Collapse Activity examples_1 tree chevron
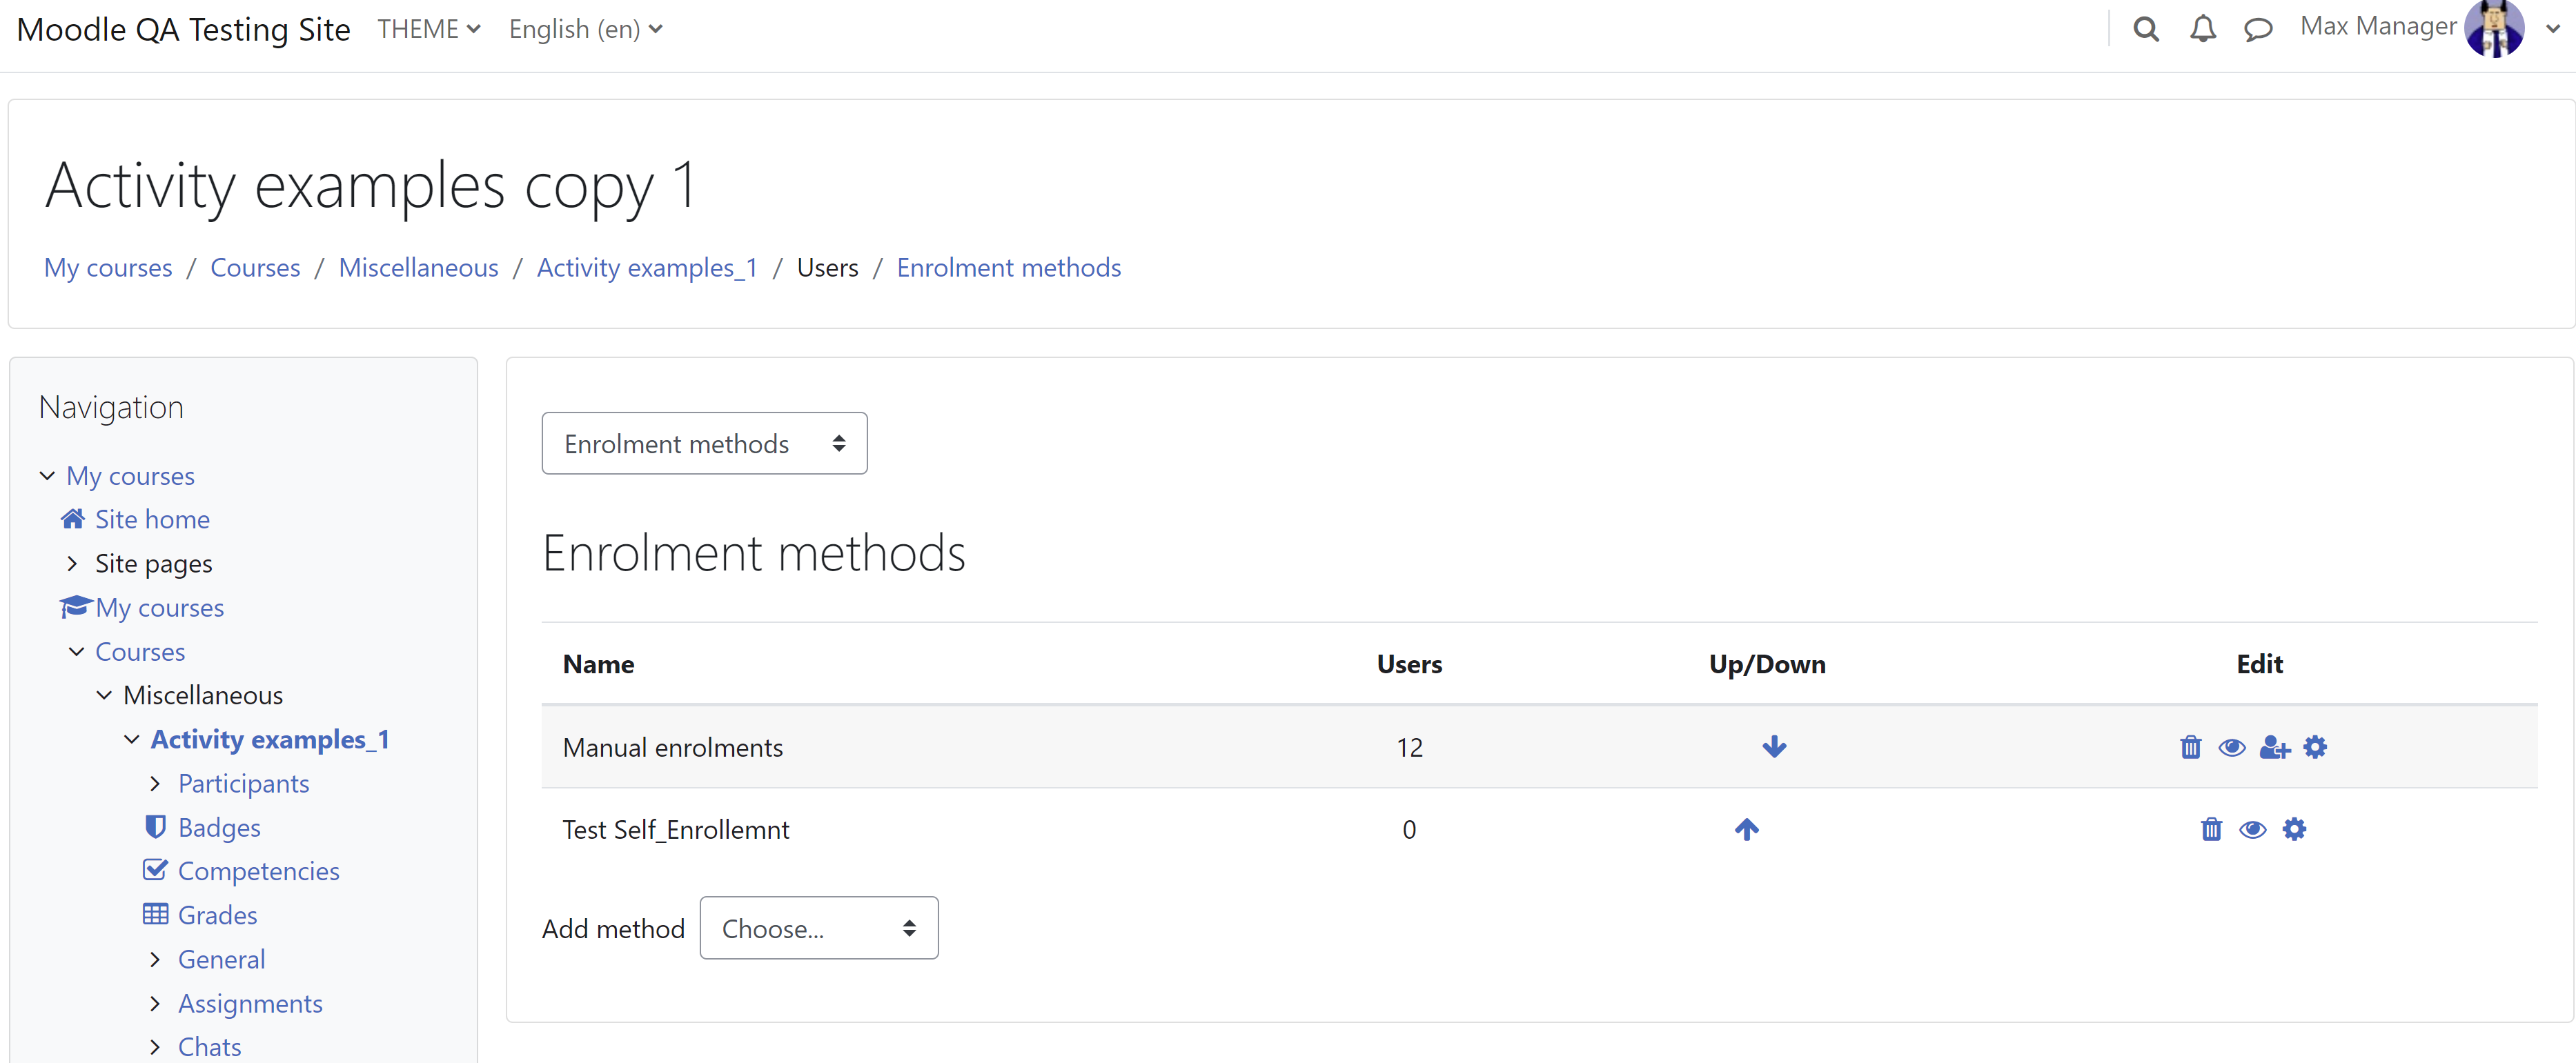Image resolution: width=2576 pixels, height=1063 pixels. (x=132, y=739)
